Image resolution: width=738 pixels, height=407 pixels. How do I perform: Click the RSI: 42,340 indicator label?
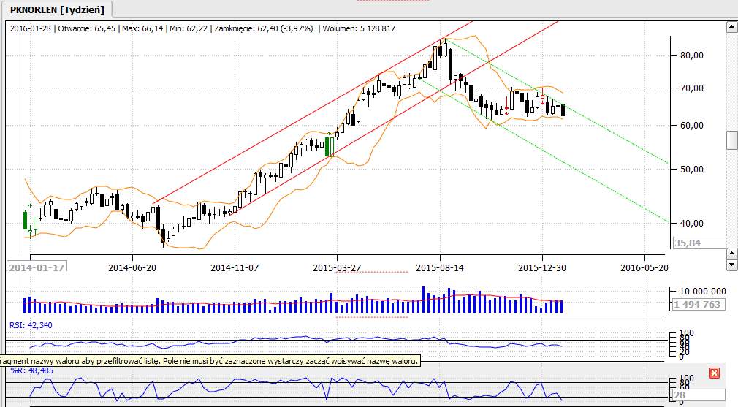pos(31,325)
